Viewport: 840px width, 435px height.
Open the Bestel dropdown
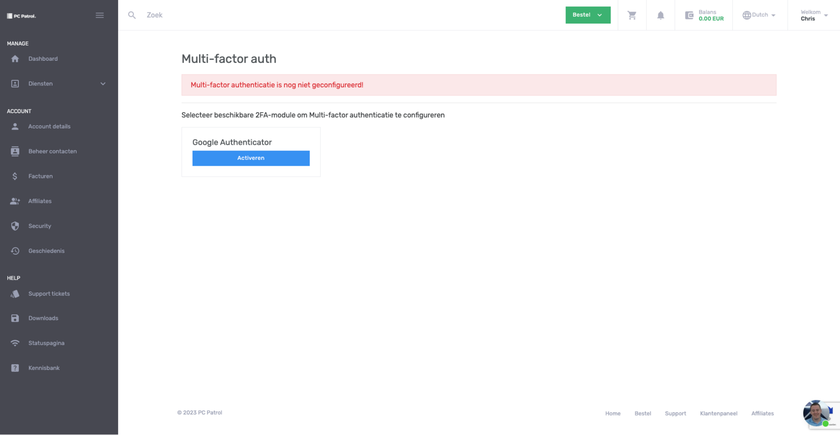pos(587,15)
